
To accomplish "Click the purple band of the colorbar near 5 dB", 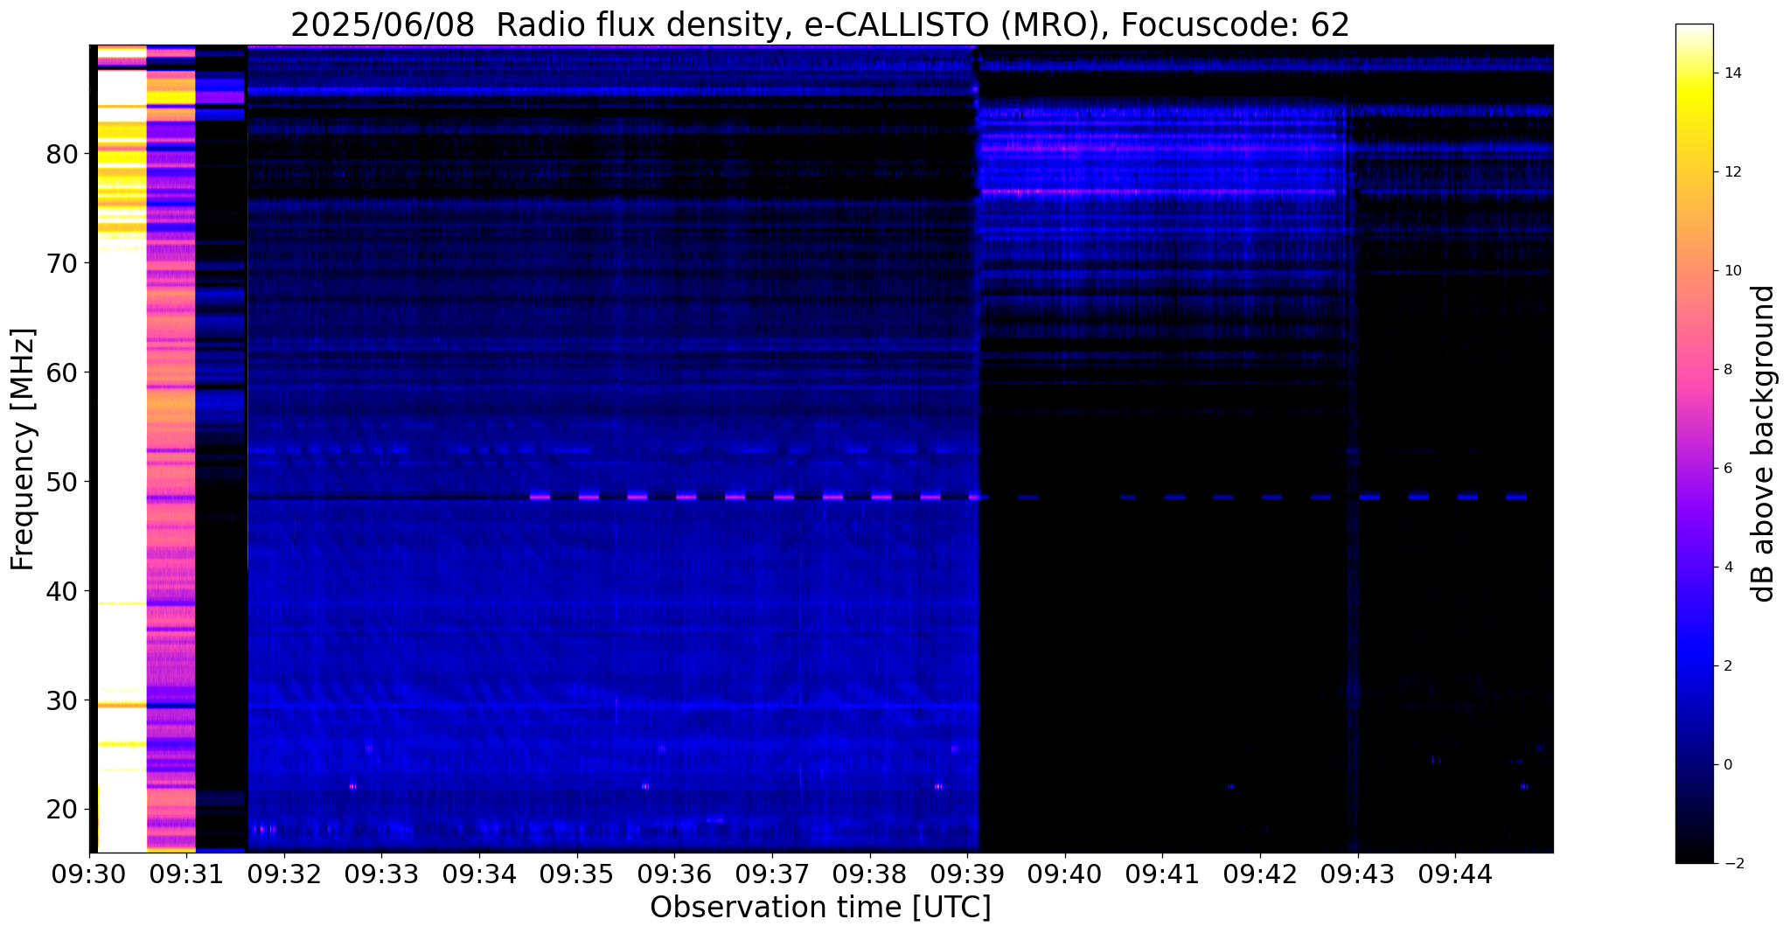I will 1694,519.
